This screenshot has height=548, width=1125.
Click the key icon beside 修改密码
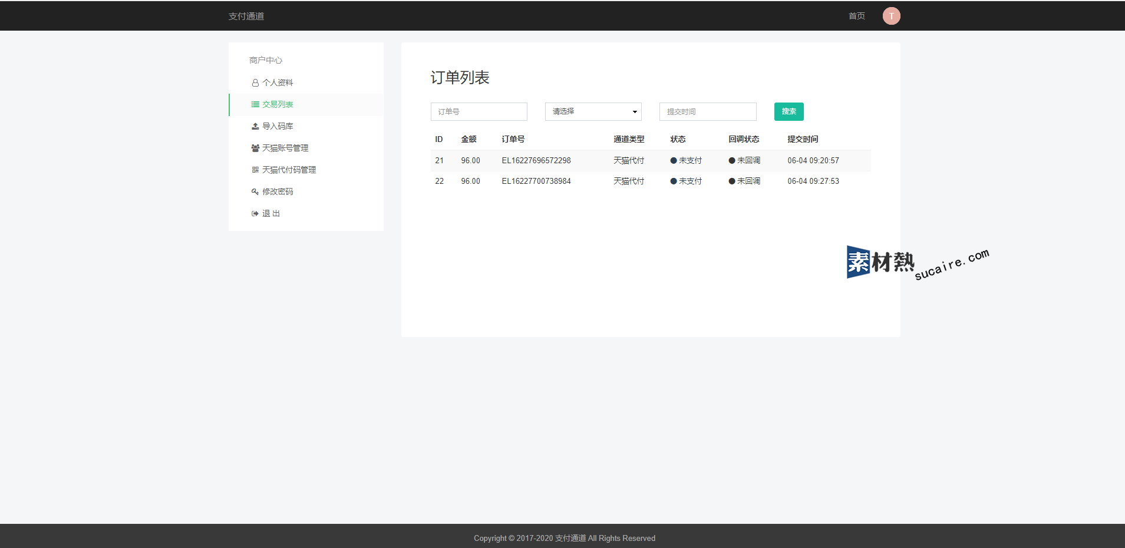[255, 192]
